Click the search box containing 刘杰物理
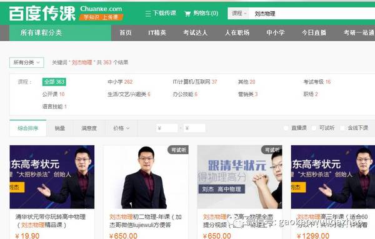 (x=312, y=14)
